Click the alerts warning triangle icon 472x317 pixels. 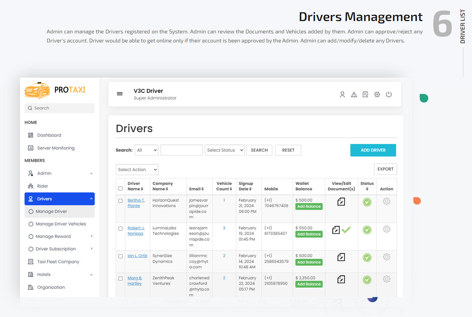354,94
